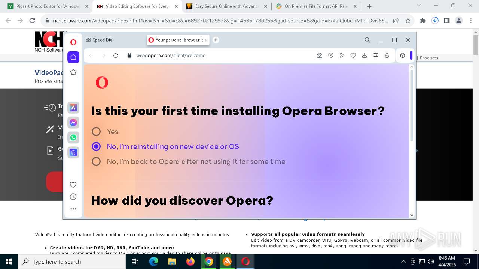479x269 pixels.
Task: Click Chrome's download indicator icon
Action: click(435, 21)
